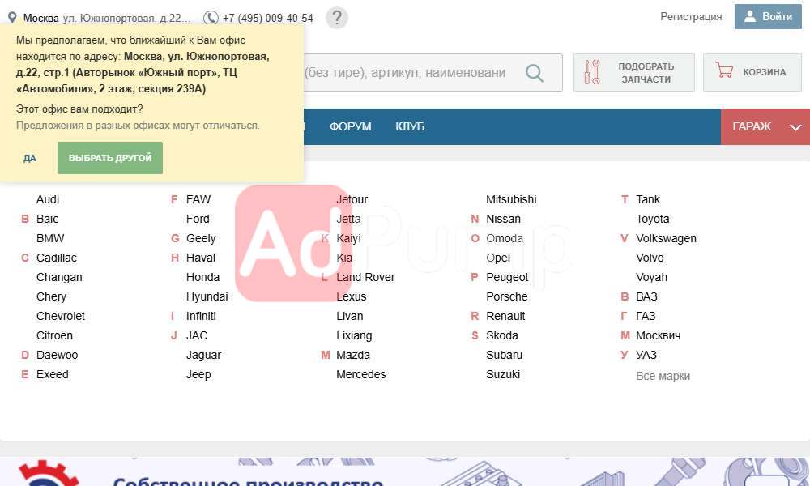The image size is (810, 486).
Task: Click the location pin icon near Москва
Action: (x=12, y=18)
